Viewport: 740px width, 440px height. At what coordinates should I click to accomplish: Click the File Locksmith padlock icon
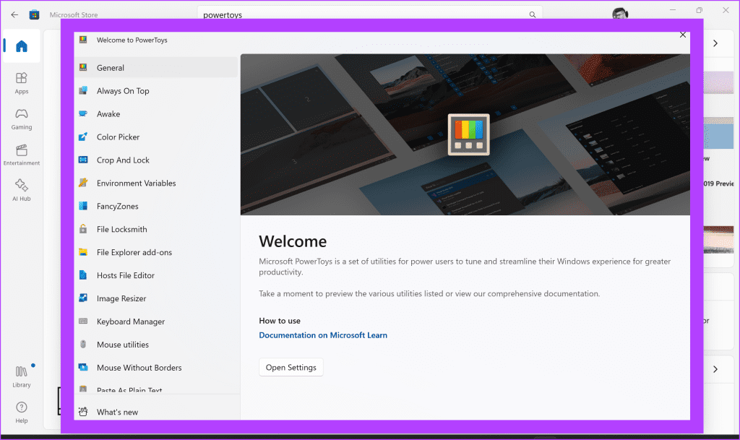83,229
